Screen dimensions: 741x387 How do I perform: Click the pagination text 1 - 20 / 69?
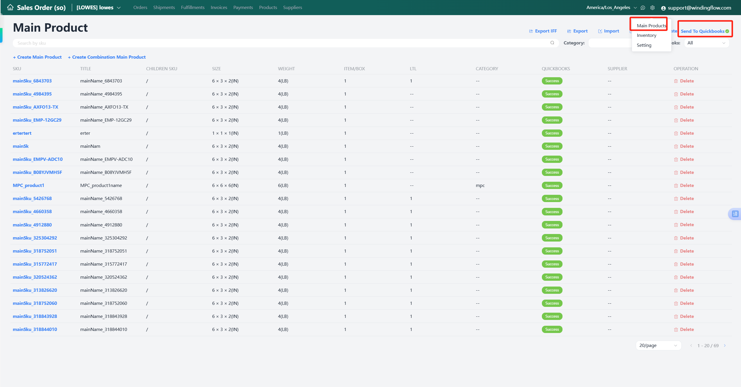coord(708,345)
